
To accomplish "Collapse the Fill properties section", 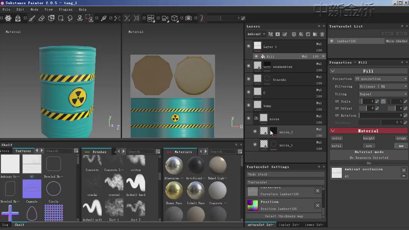I will pyautogui.click(x=333, y=71).
